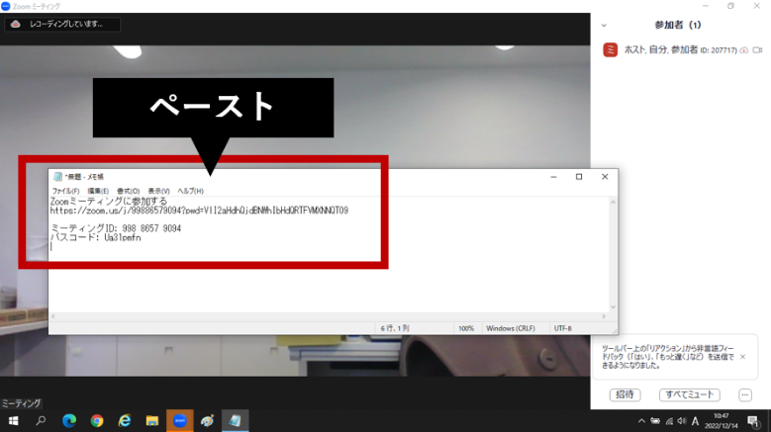Viewport: 771px width, 432px height.
Task: Click the Windows (CRLF) status bar entry
Action: pyautogui.click(x=511, y=328)
